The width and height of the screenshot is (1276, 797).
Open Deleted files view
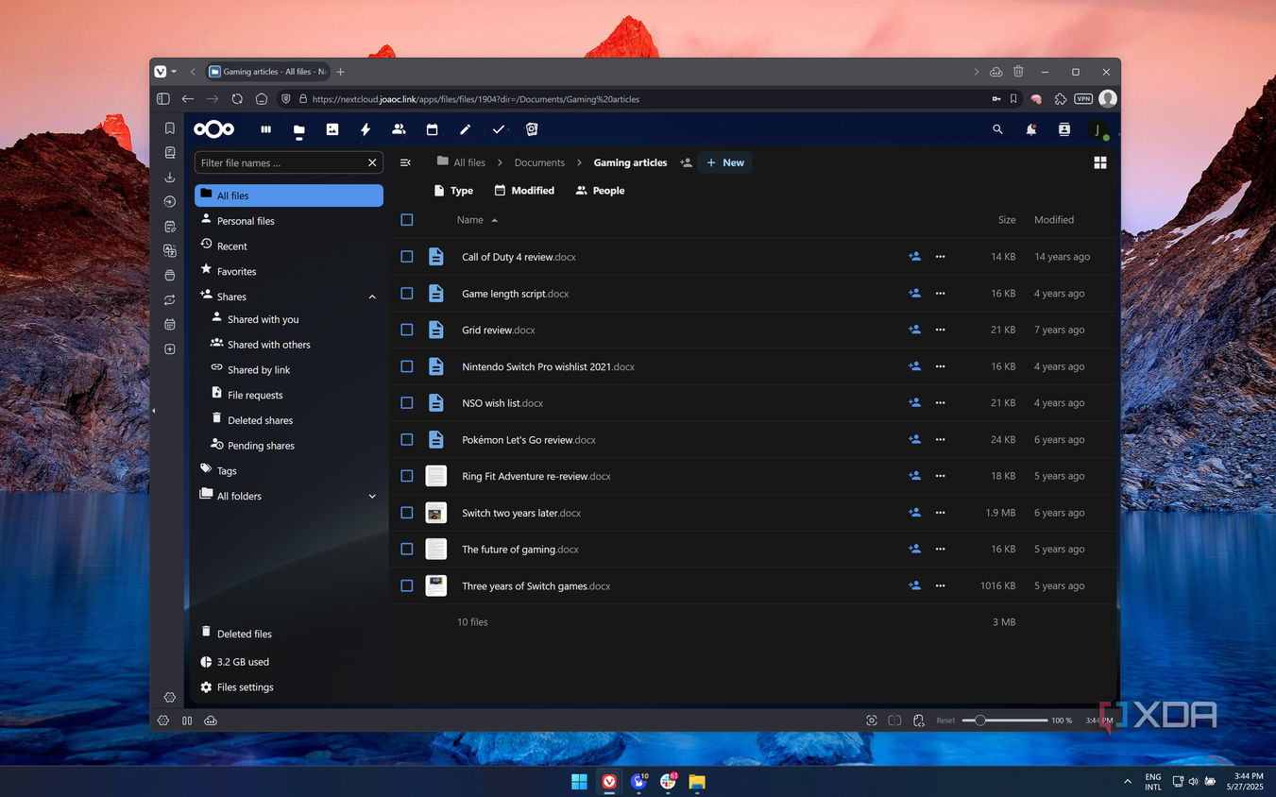[289, 634]
